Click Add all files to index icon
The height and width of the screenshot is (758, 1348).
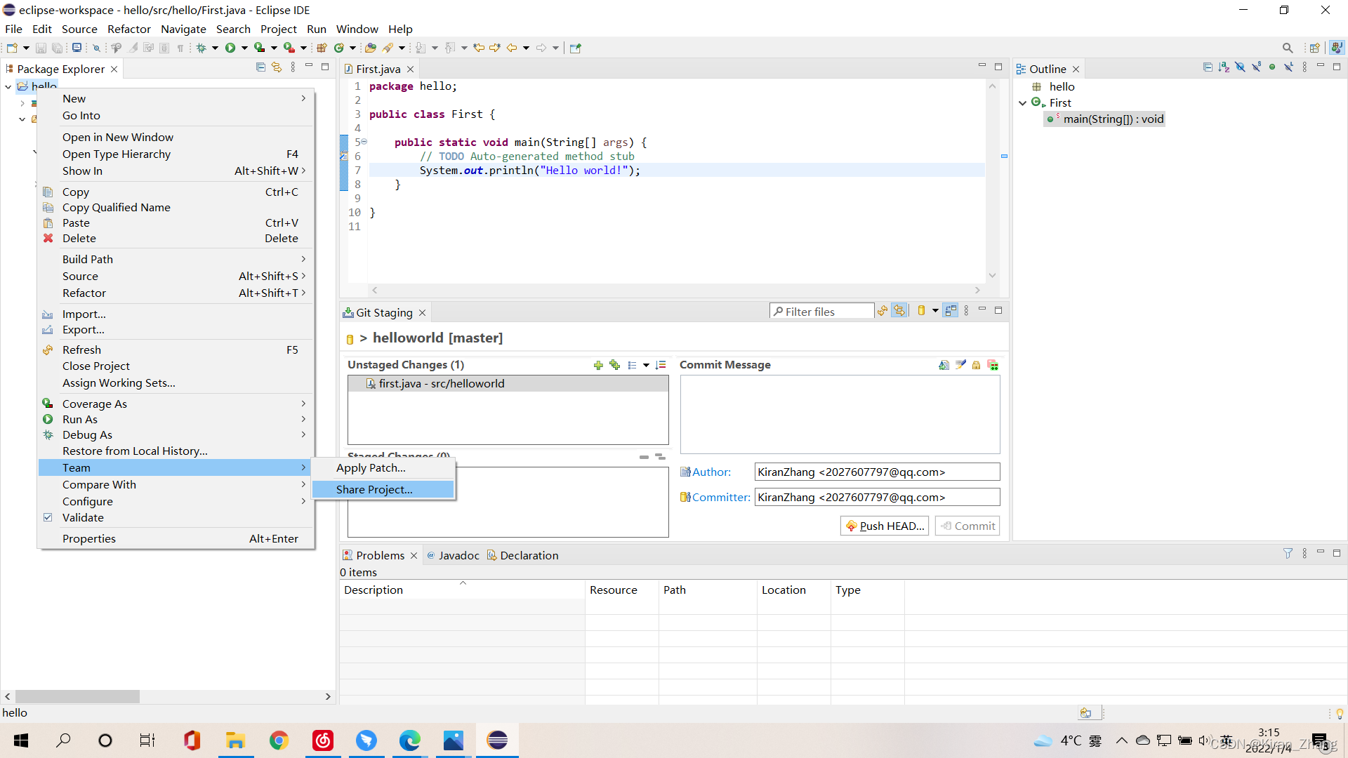pos(615,365)
